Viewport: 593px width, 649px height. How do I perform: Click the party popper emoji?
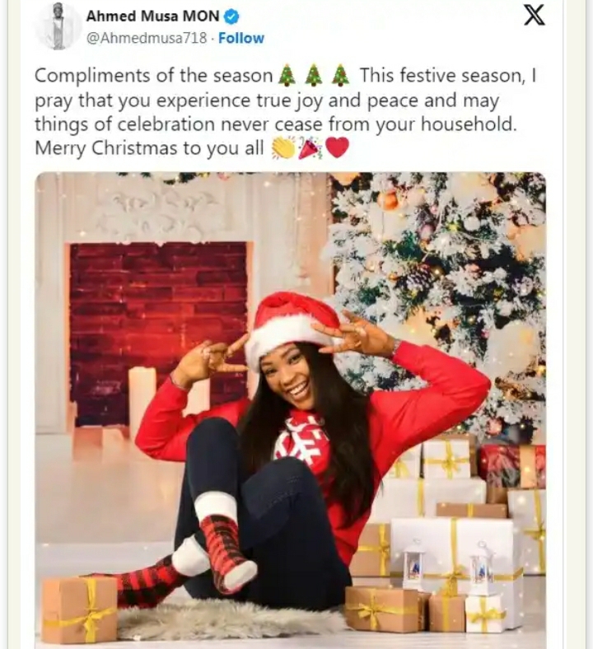(x=311, y=147)
